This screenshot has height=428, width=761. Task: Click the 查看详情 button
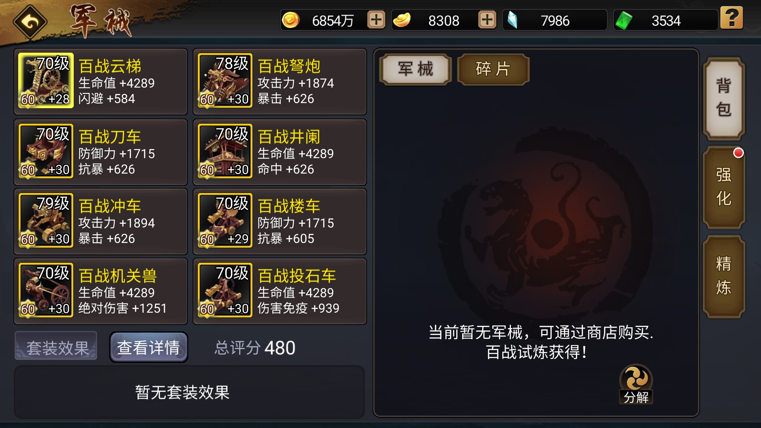point(149,348)
